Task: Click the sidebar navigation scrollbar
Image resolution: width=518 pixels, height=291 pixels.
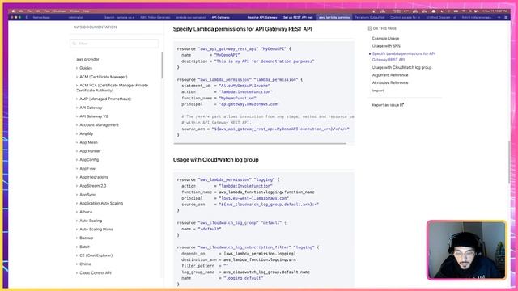Action: 162,65
